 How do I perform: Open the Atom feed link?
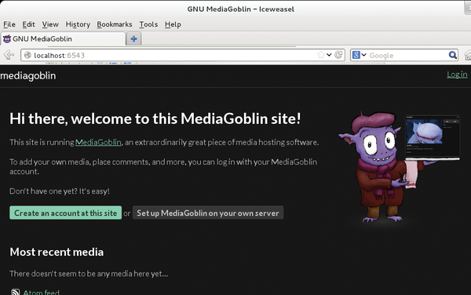pos(41,292)
